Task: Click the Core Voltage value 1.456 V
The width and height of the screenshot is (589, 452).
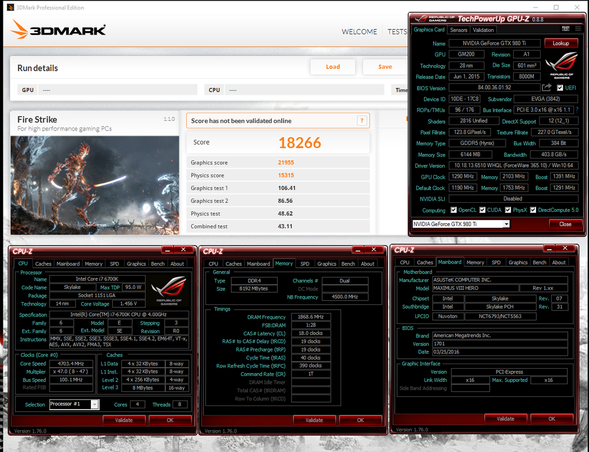Action: tap(128, 303)
